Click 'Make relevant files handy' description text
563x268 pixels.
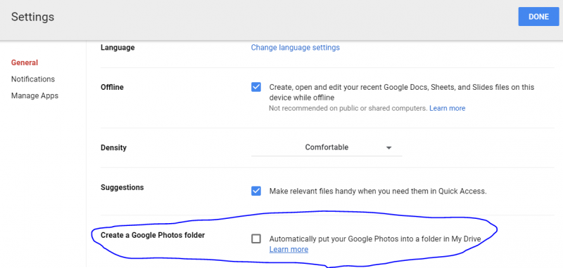378,191
